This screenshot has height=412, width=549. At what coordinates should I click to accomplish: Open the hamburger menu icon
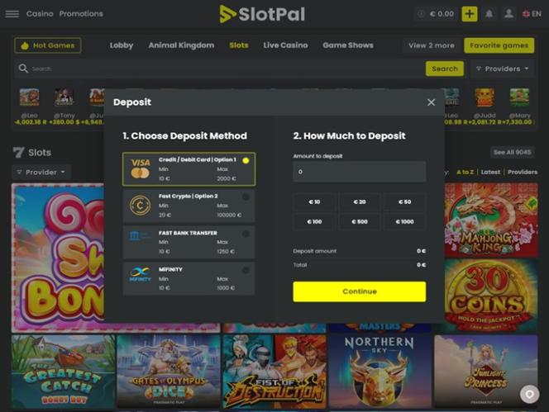tap(12, 14)
